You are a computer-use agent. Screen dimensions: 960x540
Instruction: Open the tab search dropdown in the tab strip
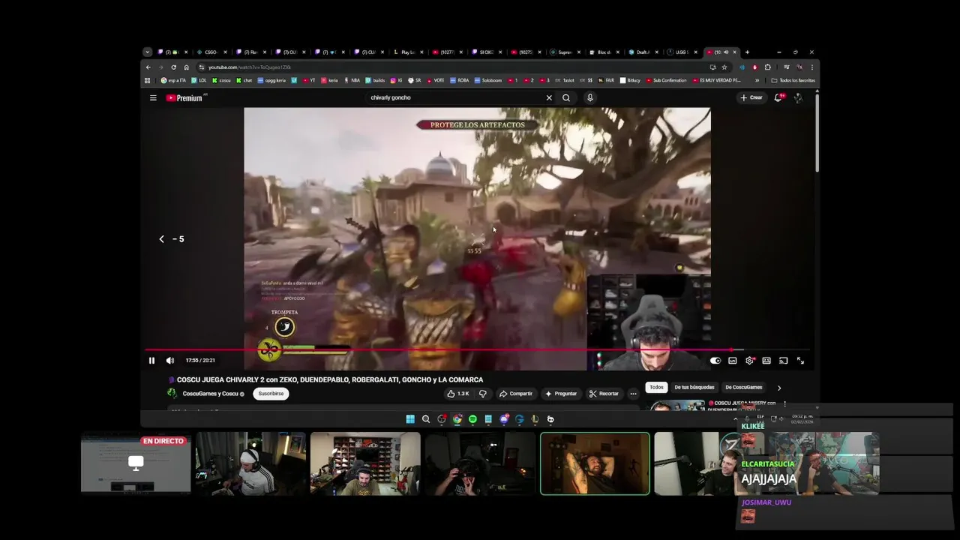tap(147, 52)
